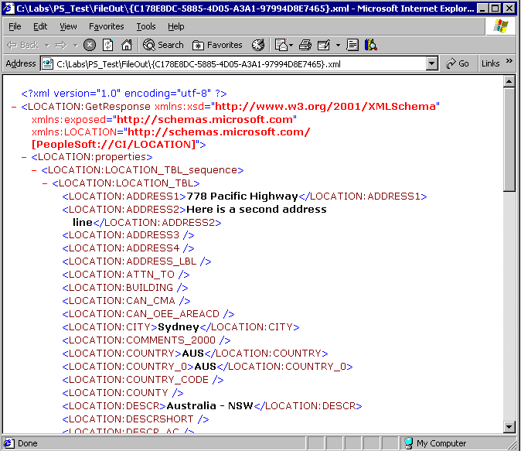Click the xml version declaration line
The height and width of the screenshot is (451, 521).
click(x=124, y=94)
